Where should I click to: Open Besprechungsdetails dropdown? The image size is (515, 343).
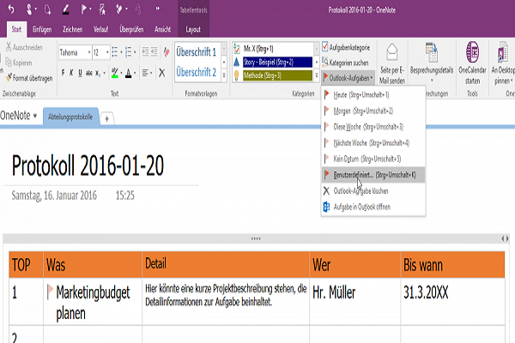pos(433,64)
